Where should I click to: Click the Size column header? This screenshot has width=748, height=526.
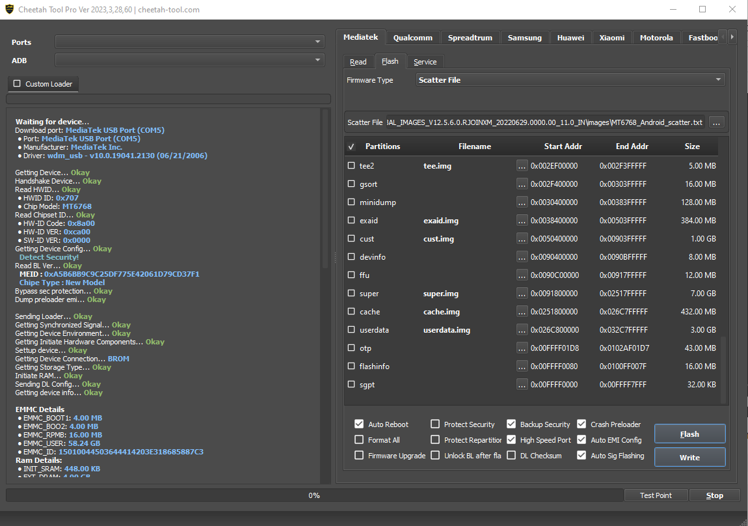692,146
